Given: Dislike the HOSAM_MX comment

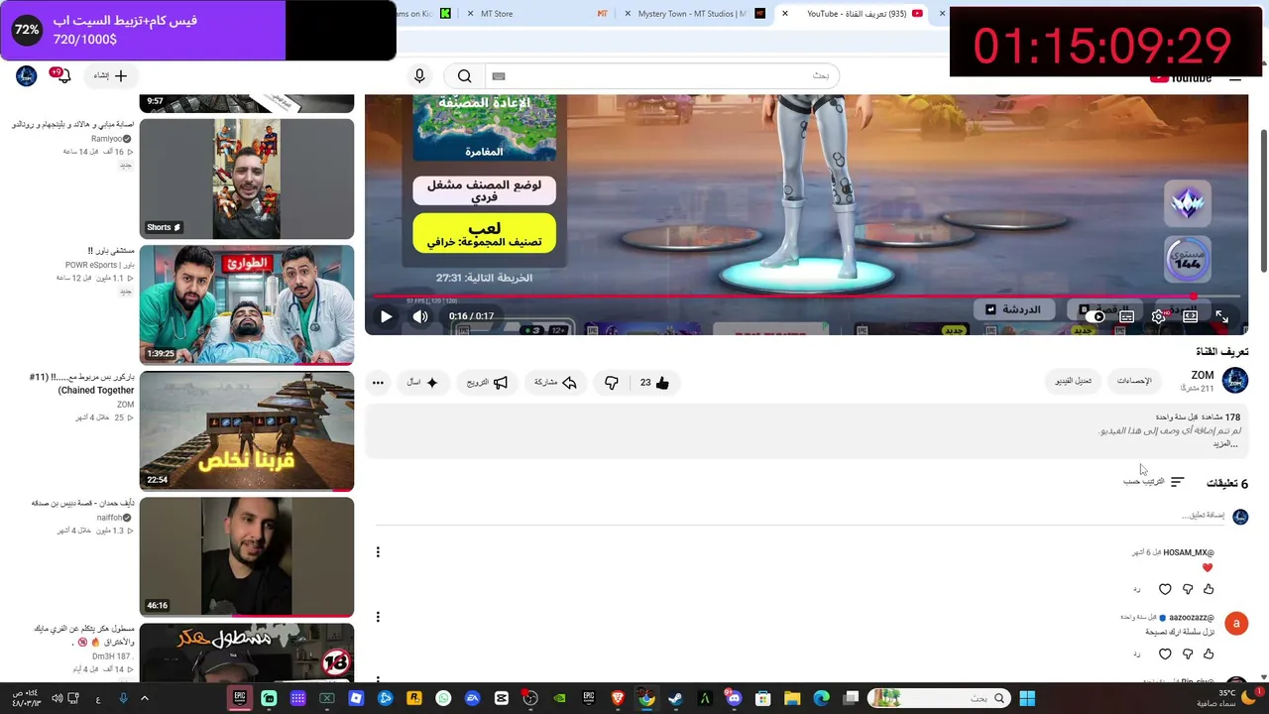Looking at the screenshot, I should click(x=1188, y=589).
